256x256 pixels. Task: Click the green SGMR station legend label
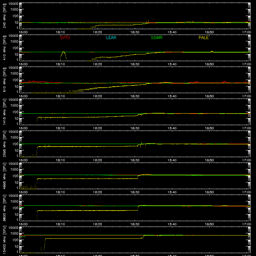(x=156, y=37)
